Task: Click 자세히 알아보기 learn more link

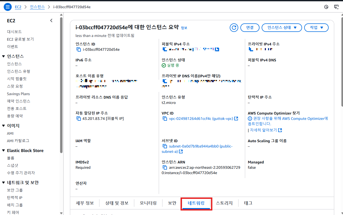Action: (x=263, y=130)
